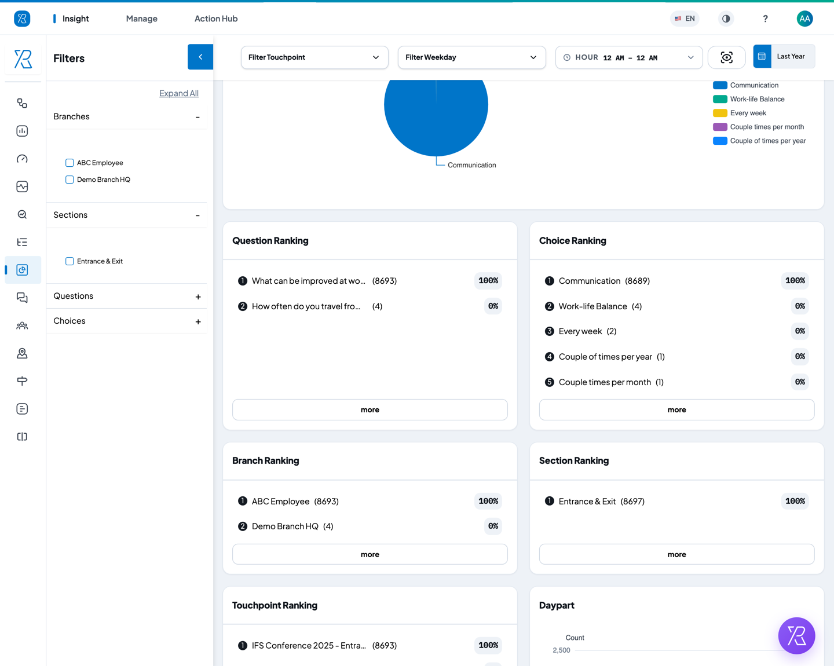
Task: Open the Filter Touchpoint dropdown
Action: [314, 57]
